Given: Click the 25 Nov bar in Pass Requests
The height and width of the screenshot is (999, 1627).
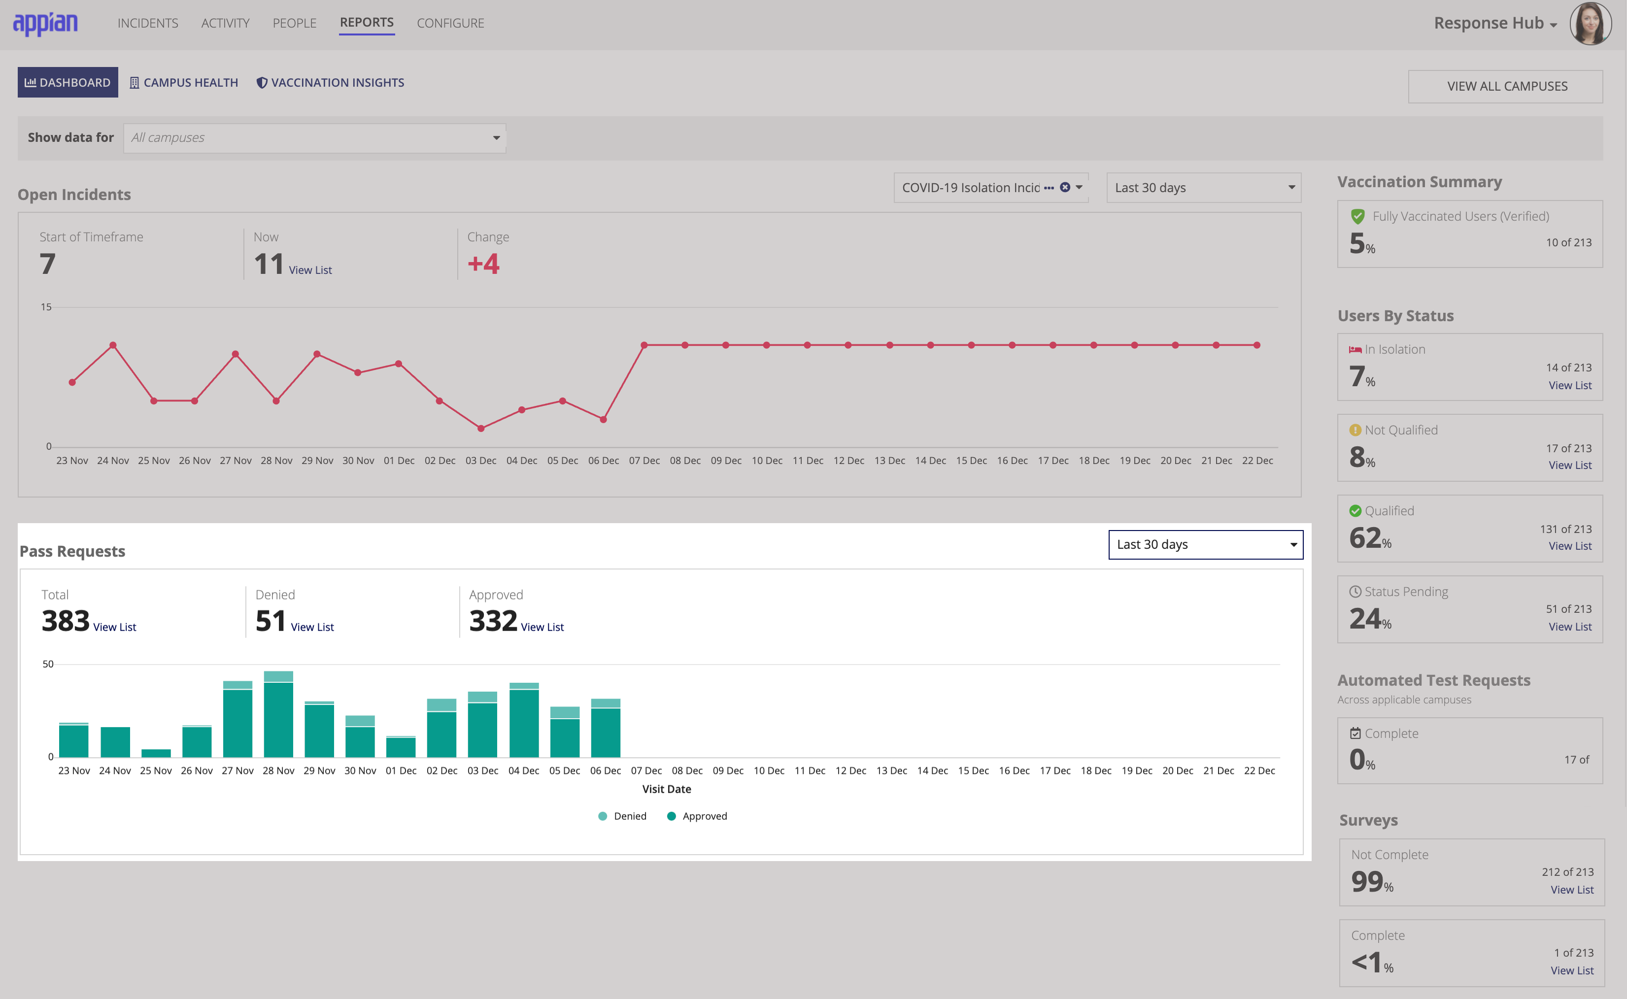Looking at the screenshot, I should 156,753.
